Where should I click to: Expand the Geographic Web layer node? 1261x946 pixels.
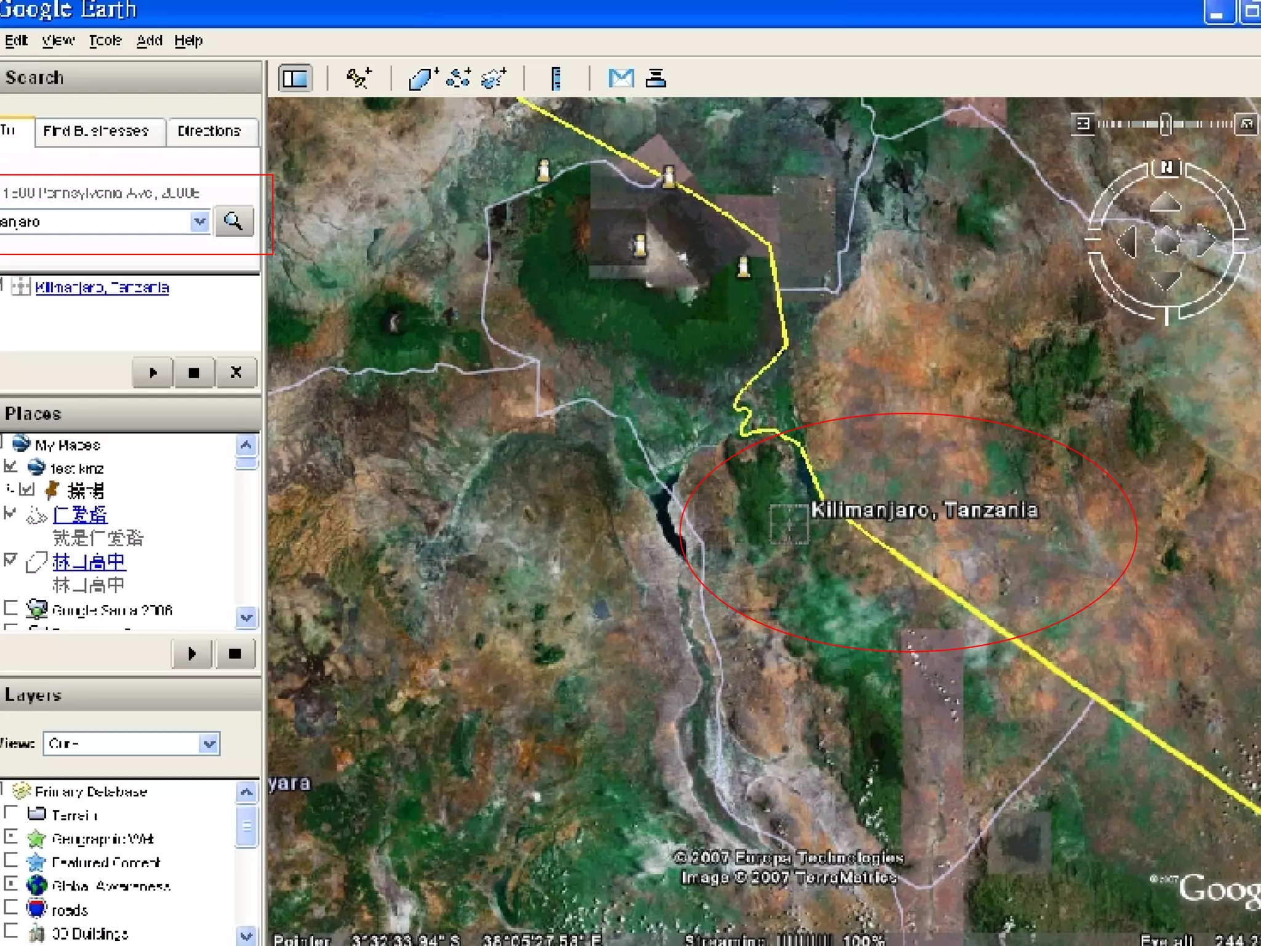10,837
